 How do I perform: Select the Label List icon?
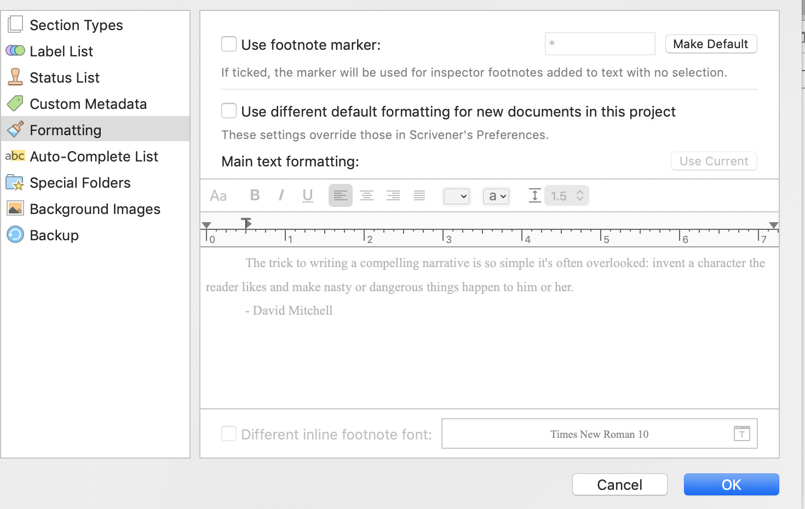(15, 51)
